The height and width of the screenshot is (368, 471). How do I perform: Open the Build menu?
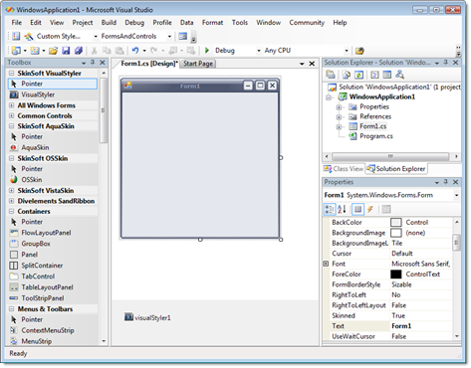(x=109, y=23)
